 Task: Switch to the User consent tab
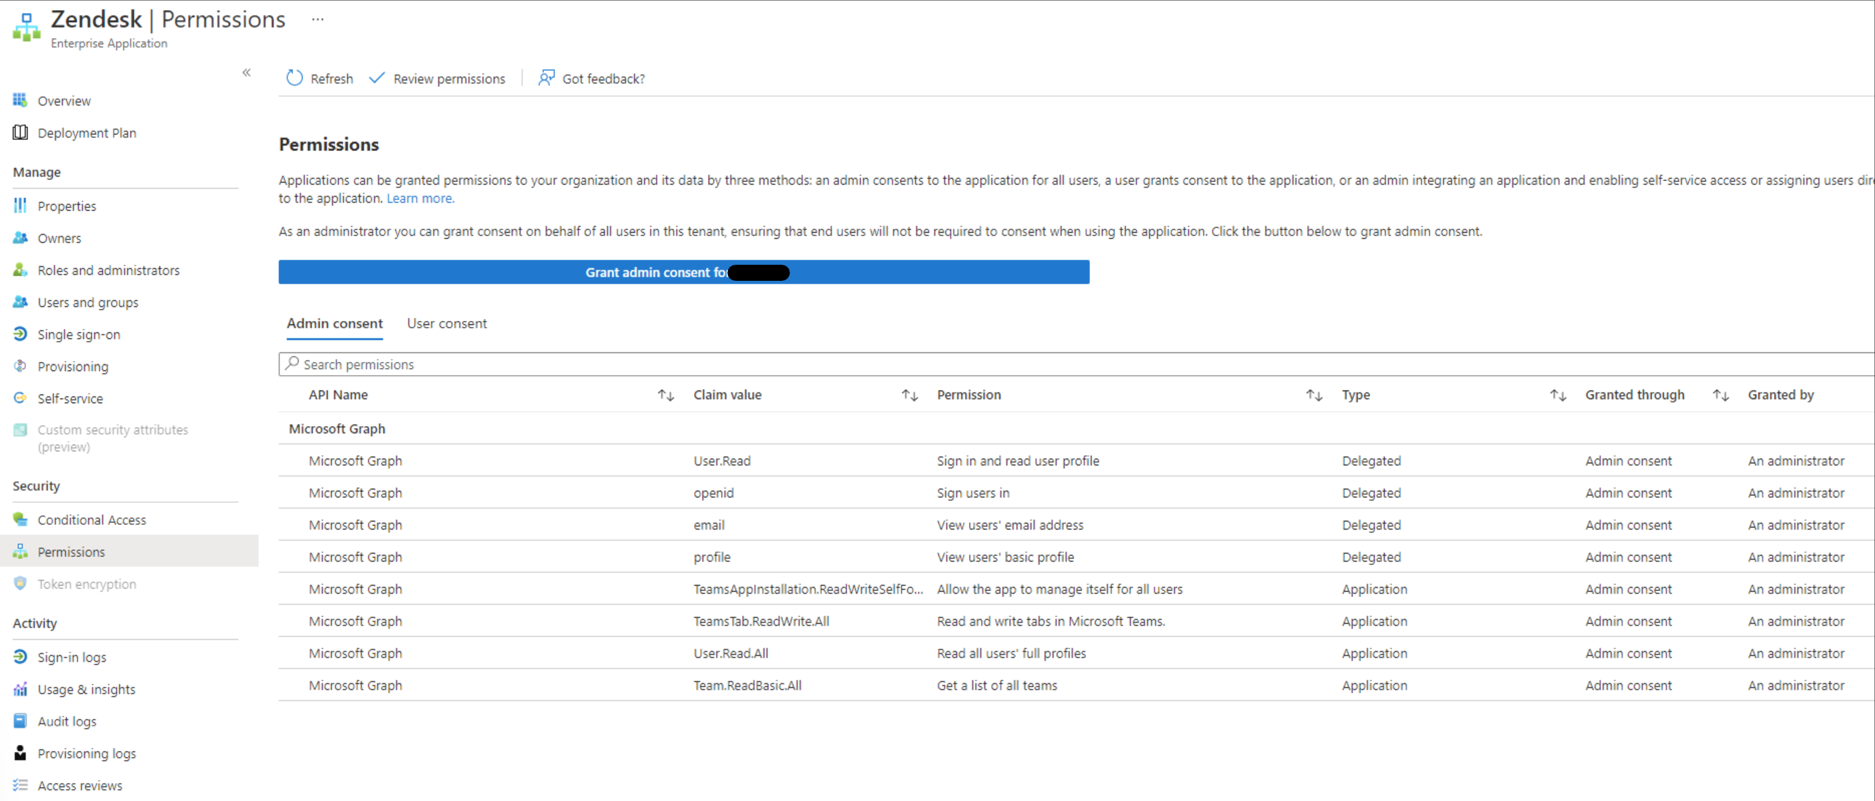point(446,323)
